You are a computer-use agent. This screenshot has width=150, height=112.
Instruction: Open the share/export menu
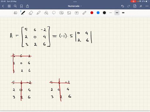27,6
